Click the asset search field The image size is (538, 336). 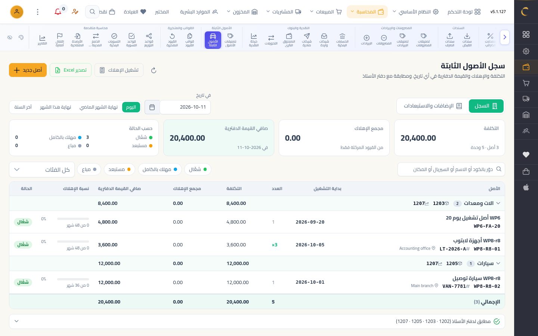(451, 169)
